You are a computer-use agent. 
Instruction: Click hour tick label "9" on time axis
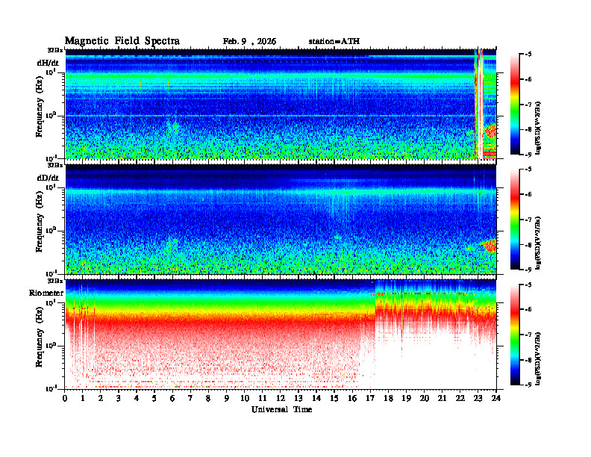227,399
